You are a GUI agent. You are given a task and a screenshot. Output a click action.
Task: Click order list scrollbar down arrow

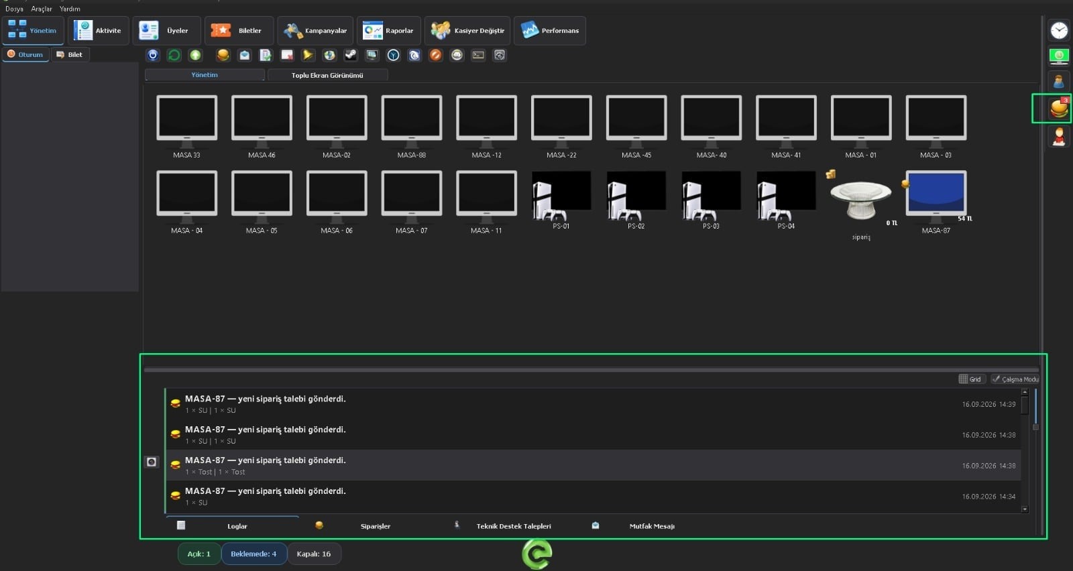coord(1025,509)
